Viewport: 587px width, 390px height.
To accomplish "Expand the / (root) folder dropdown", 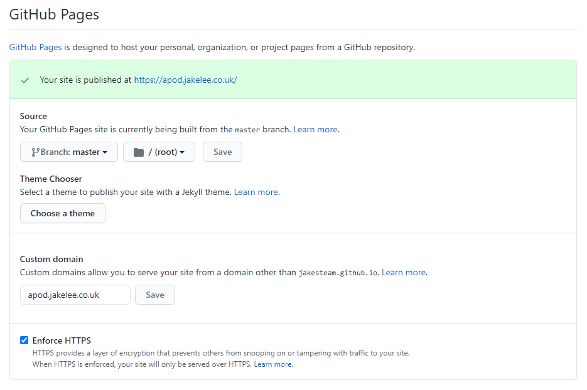I will (159, 152).
